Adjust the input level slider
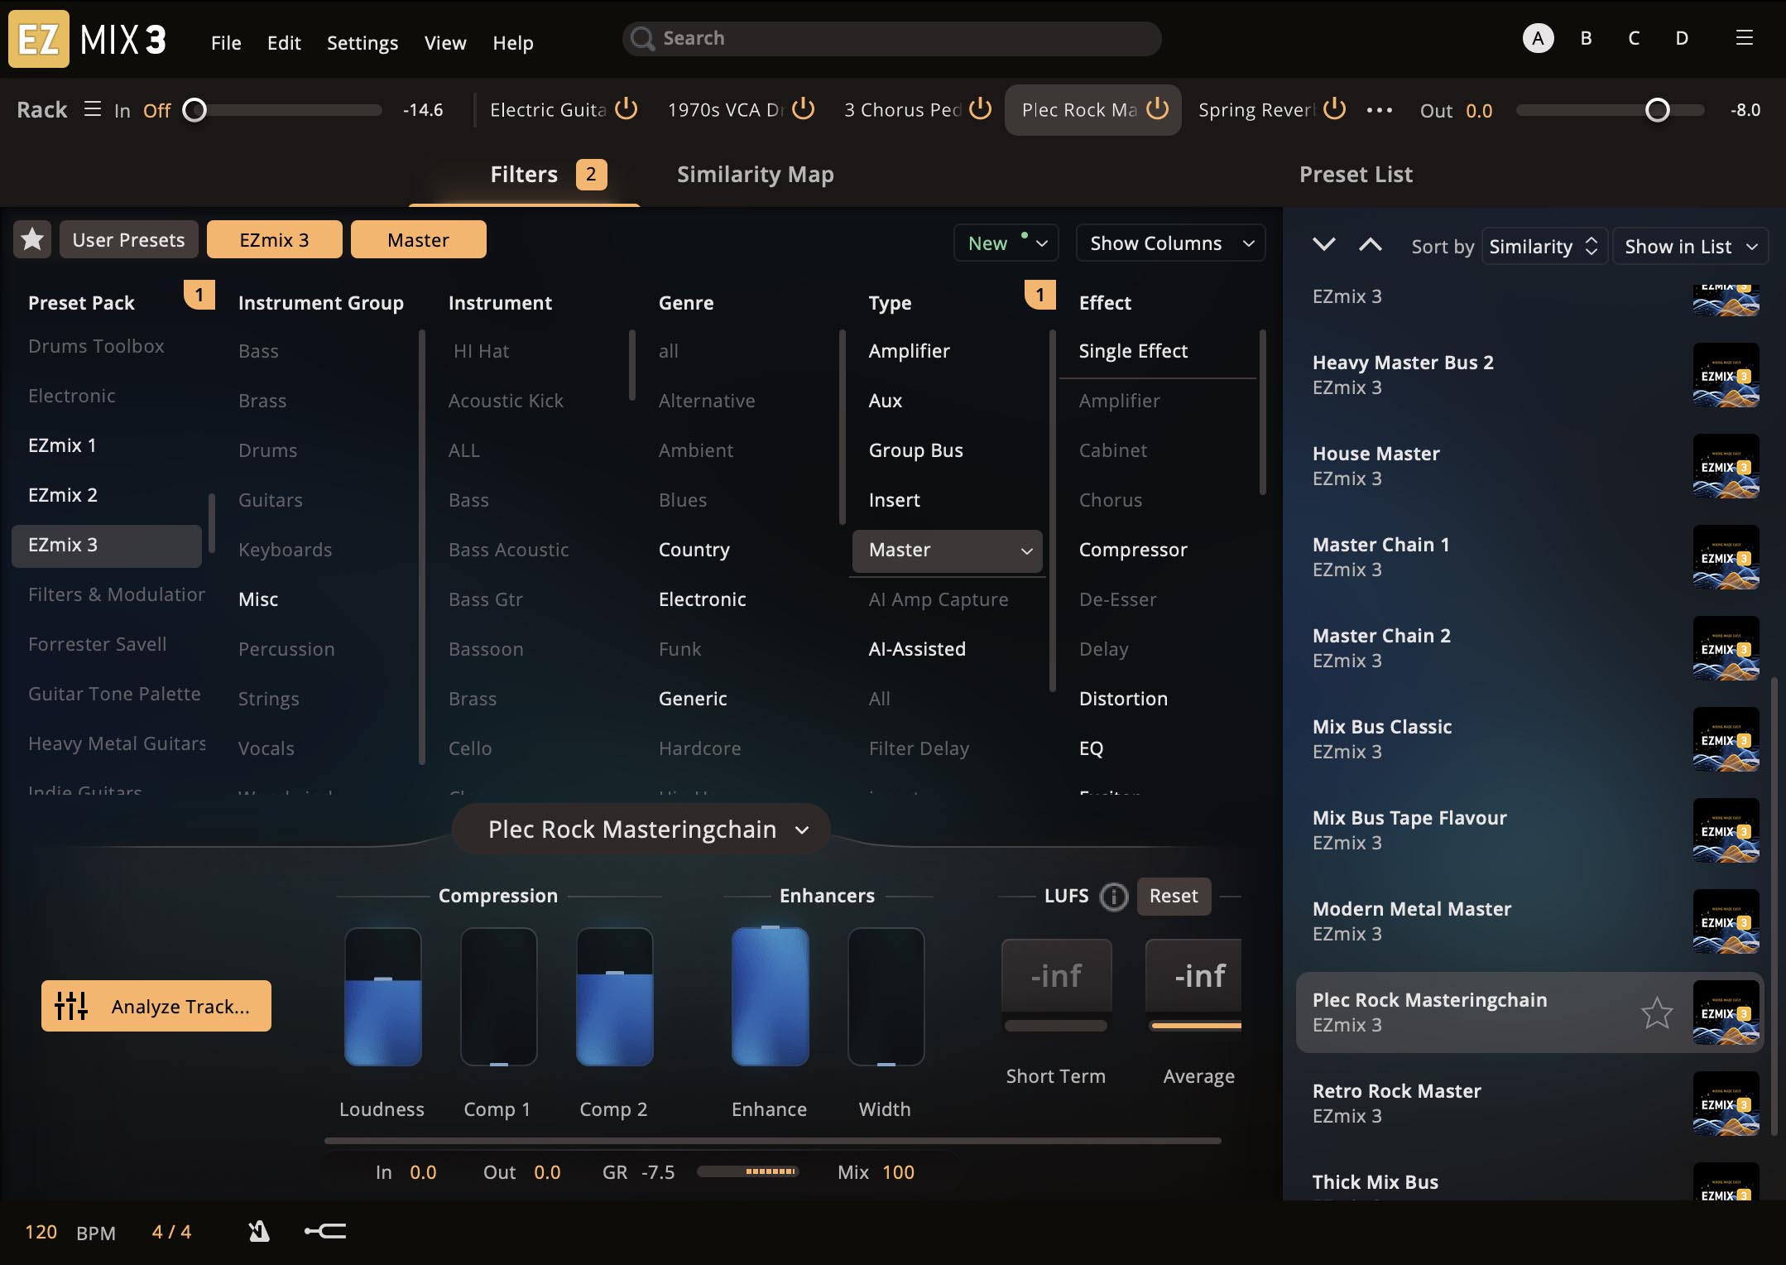This screenshot has width=1786, height=1265. click(x=282, y=110)
